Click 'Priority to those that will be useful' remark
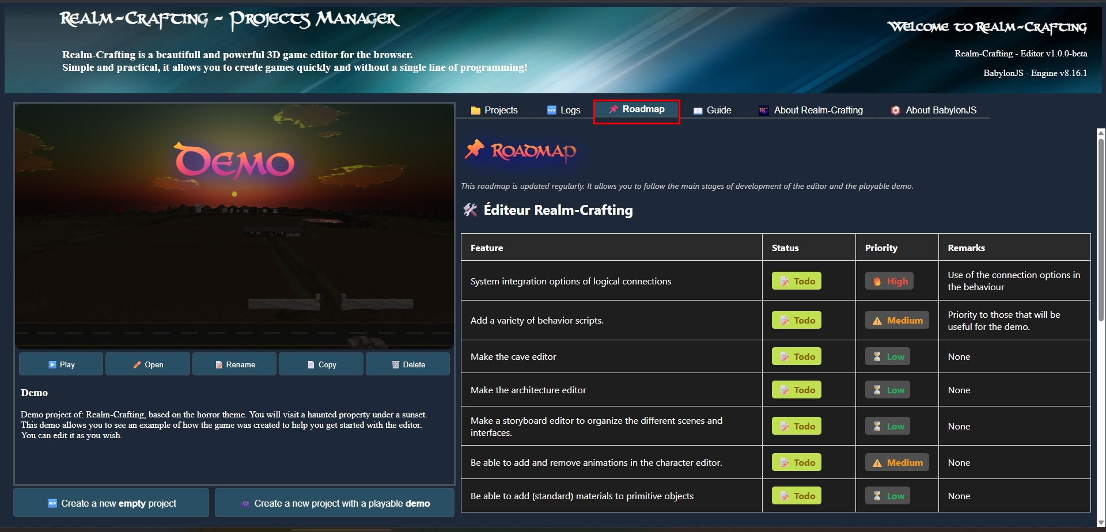This screenshot has width=1106, height=532. 1004,320
